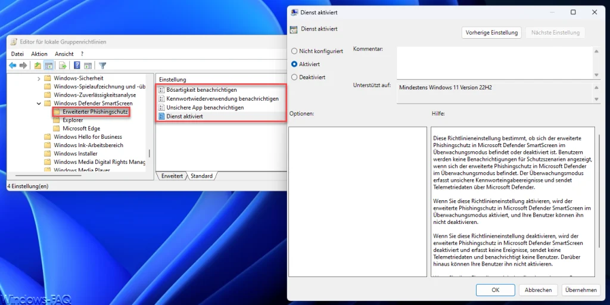Click the forward arrow in Group Policy toolbar
The image size is (610, 305).
coord(23,66)
